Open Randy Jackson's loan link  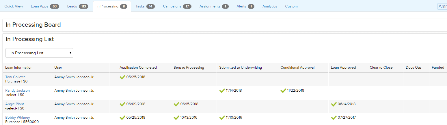17,91
